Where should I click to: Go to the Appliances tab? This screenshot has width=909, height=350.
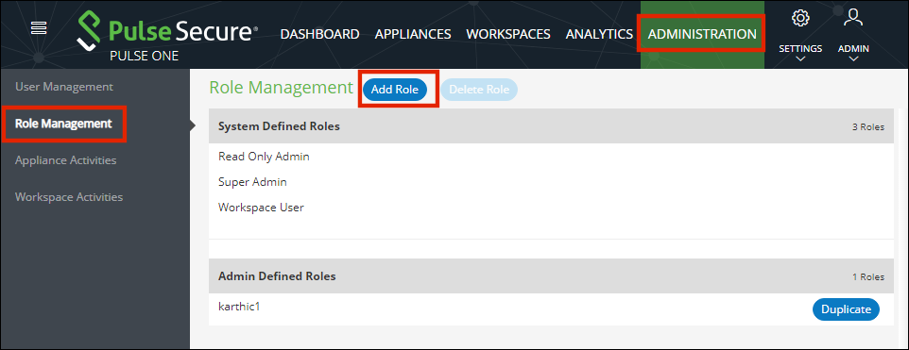(413, 34)
